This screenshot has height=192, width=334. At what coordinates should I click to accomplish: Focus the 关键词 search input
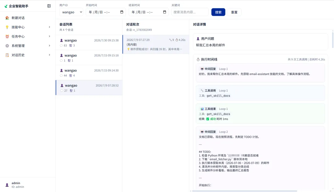tap(190, 12)
